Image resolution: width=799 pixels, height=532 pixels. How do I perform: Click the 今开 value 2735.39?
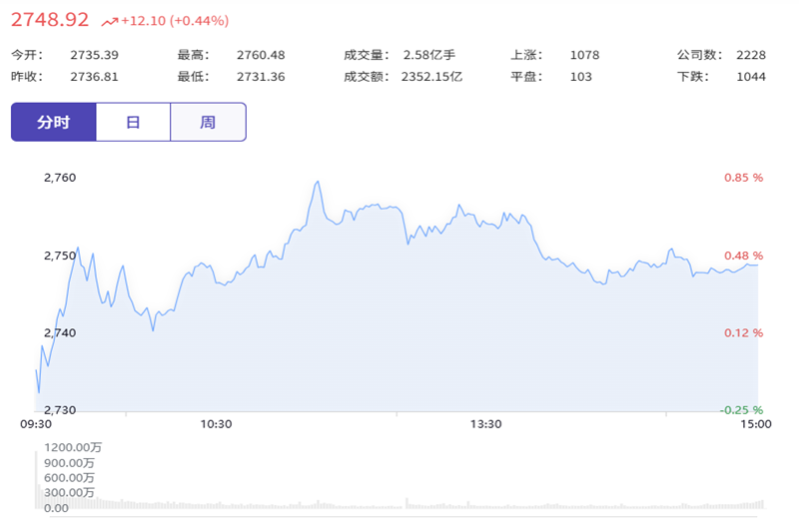(94, 55)
